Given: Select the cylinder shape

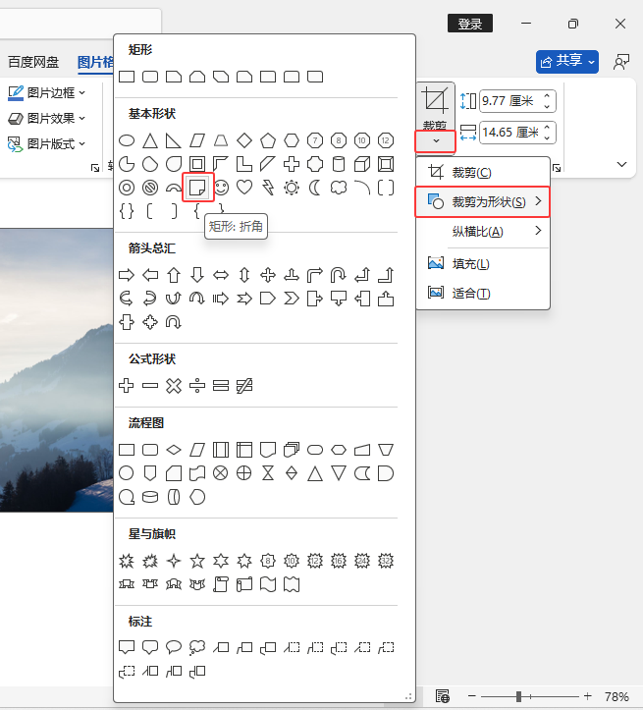Looking at the screenshot, I should pos(339,164).
